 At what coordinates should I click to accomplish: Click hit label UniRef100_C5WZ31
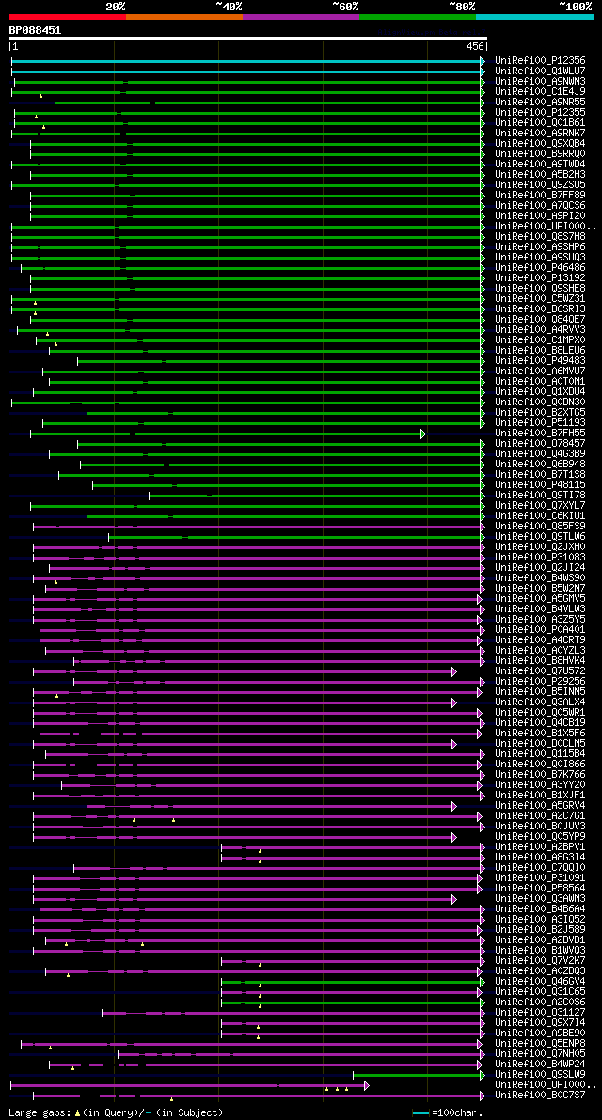[x=540, y=298]
